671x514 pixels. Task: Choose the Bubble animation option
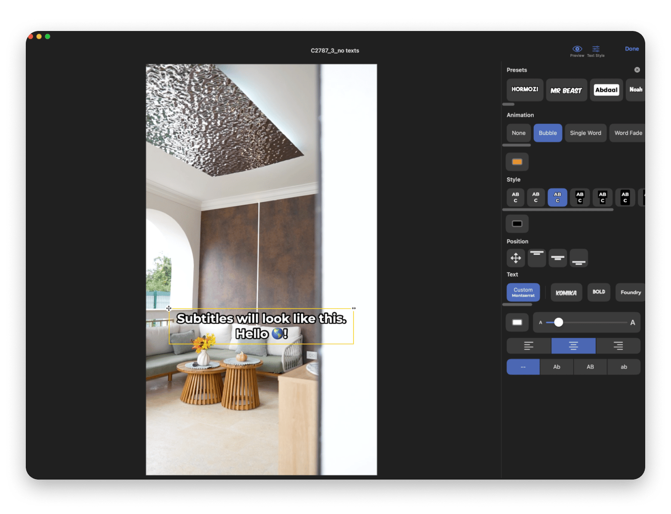tap(548, 133)
